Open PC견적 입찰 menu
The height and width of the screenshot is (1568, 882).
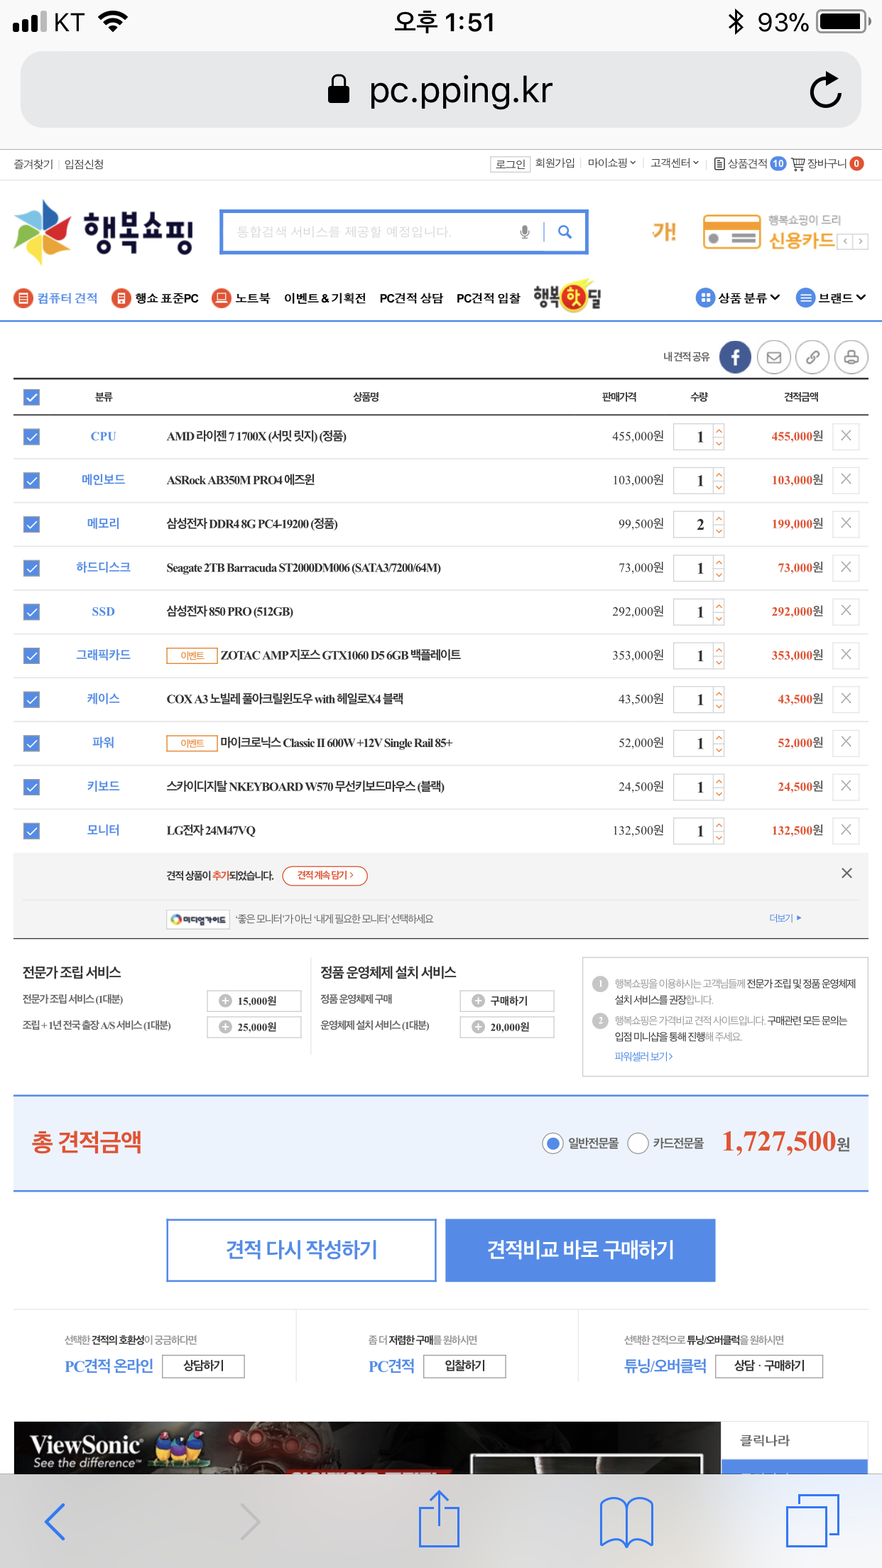[x=489, y=298]
